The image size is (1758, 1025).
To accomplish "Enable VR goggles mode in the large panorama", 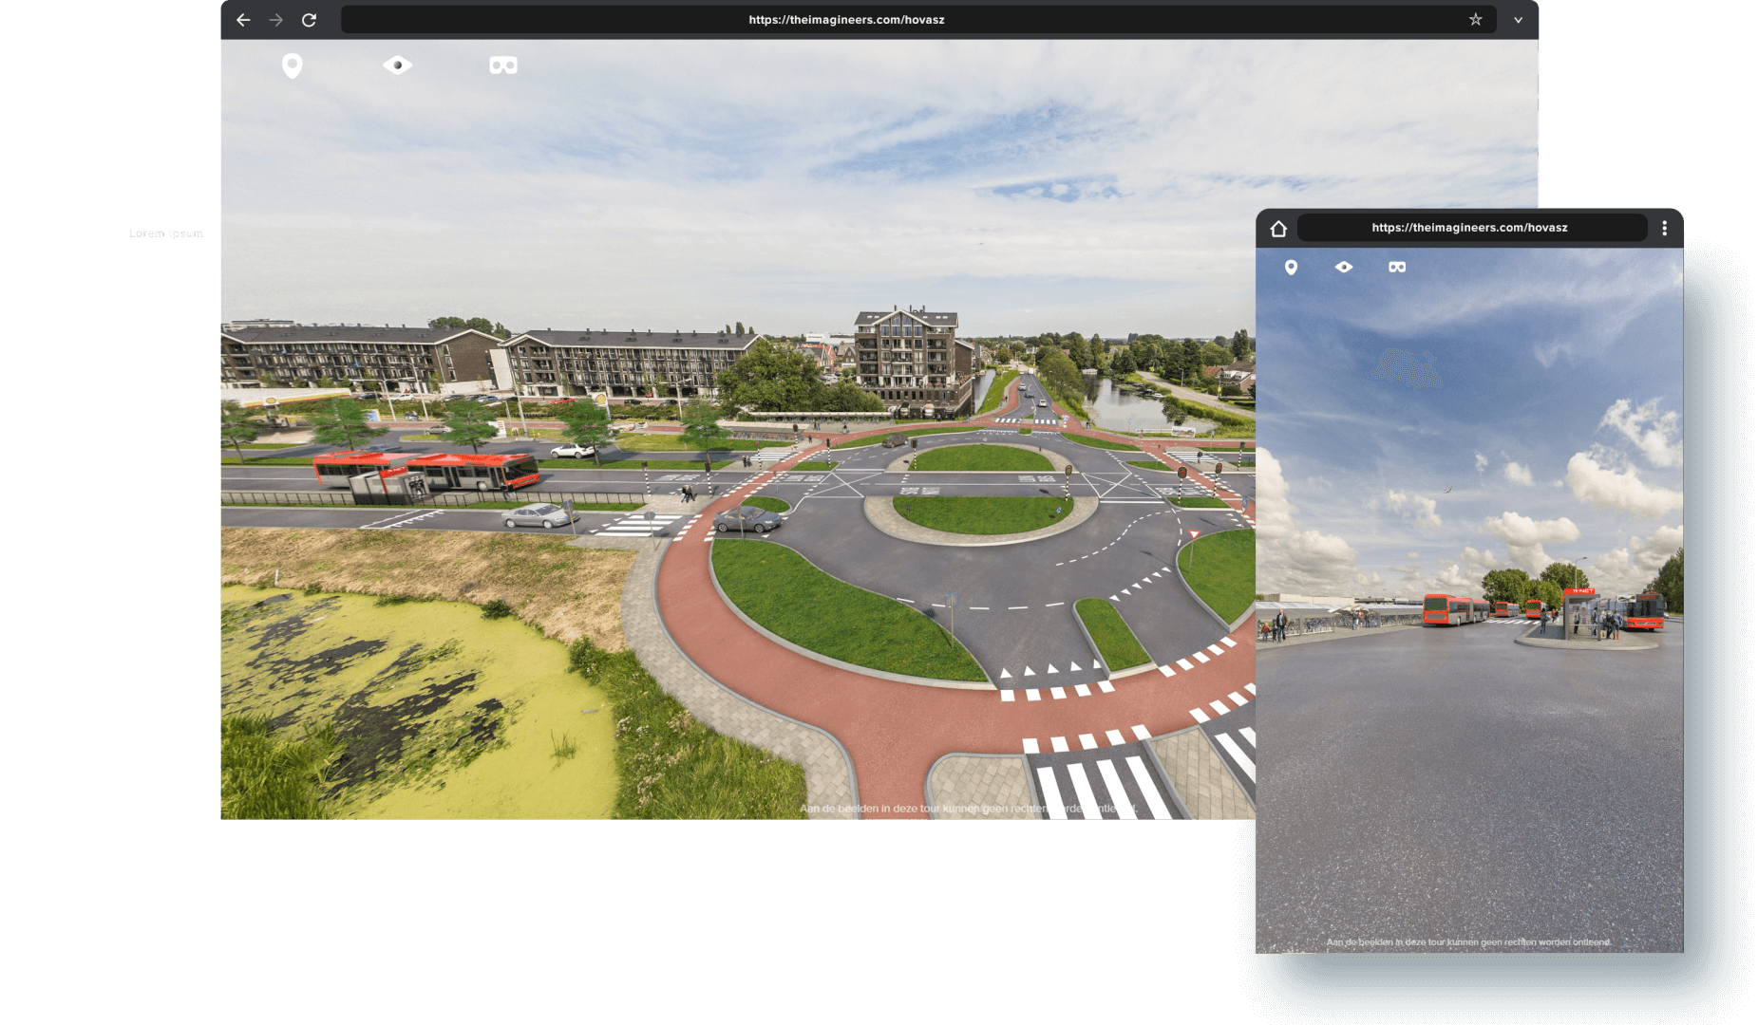I will pos(502,65).
